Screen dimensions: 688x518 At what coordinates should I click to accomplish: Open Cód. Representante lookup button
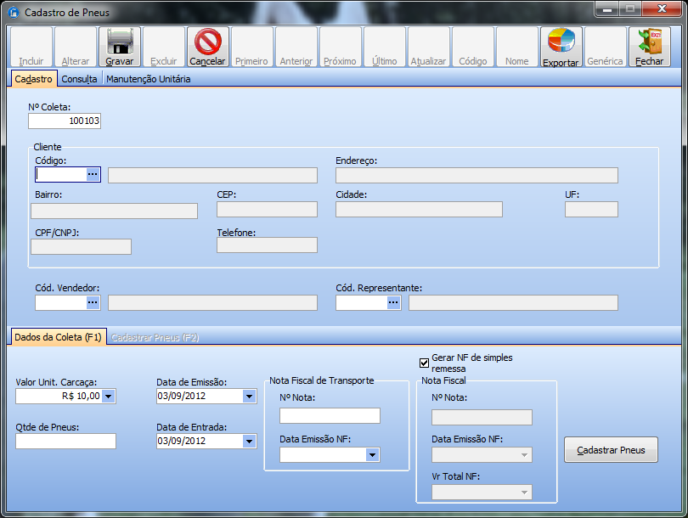[393, 302]
